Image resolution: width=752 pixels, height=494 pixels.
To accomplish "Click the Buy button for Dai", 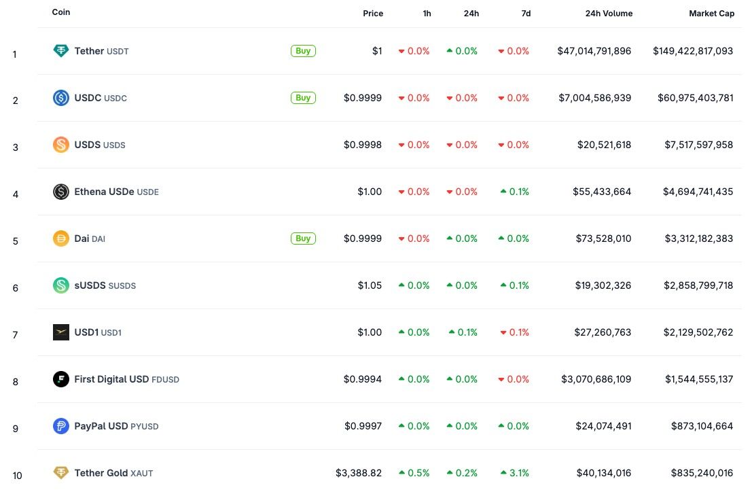I will (x=303, y=239).
